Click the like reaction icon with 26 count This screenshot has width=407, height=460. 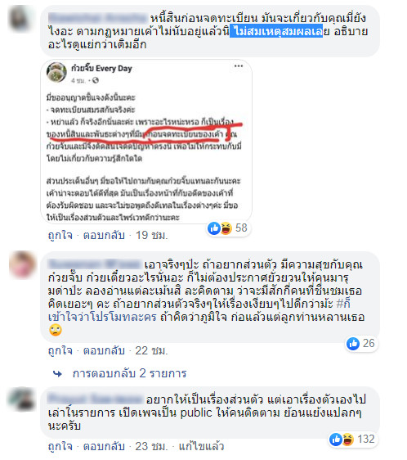[x=353, y=343]
